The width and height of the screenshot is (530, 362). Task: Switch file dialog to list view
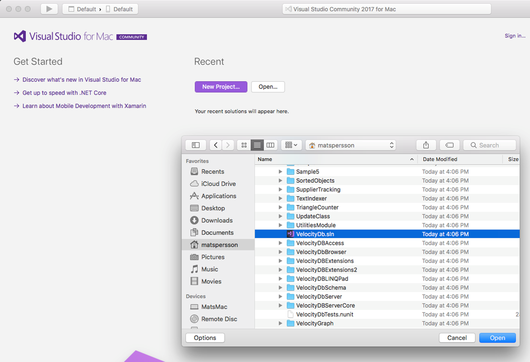[x=257, y=145]
